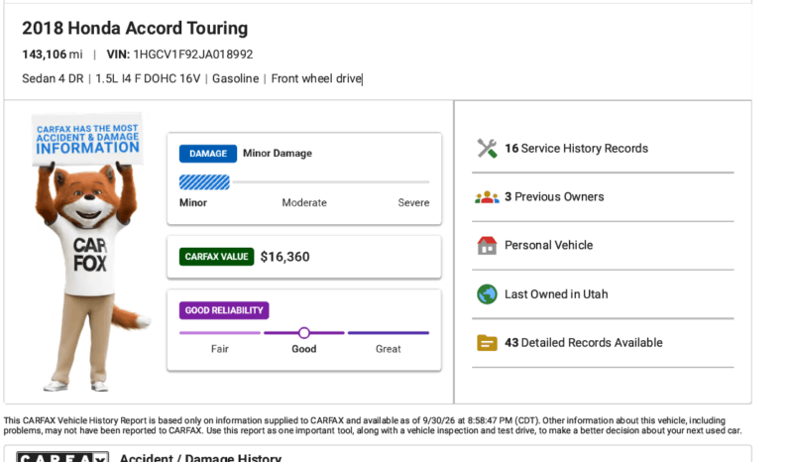Click the previous owners people icon
The image size is (791, 462).
(x=487, y=197)
